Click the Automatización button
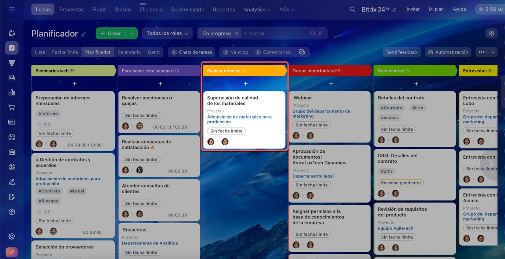Viewport: 505px width, 259px height. 448,52
